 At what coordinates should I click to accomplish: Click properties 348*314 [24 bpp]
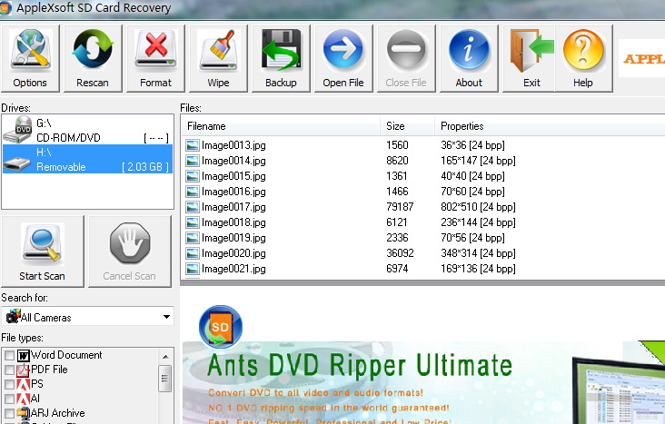pos(478,253)
